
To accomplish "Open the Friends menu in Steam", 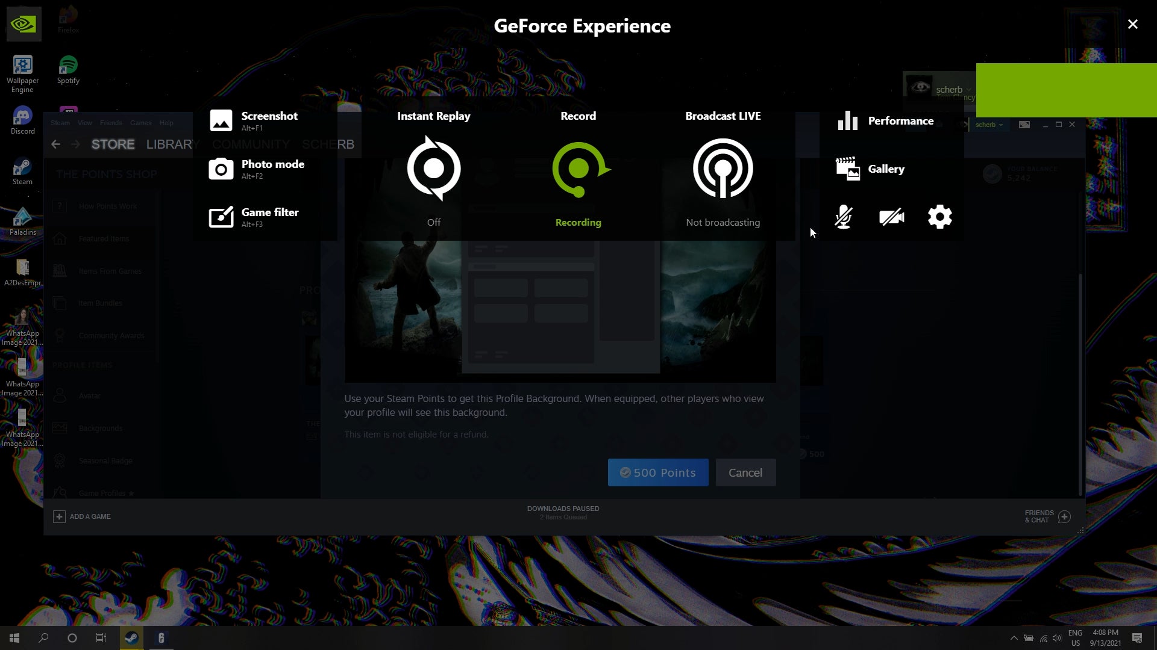I will (x=111, y=123).
